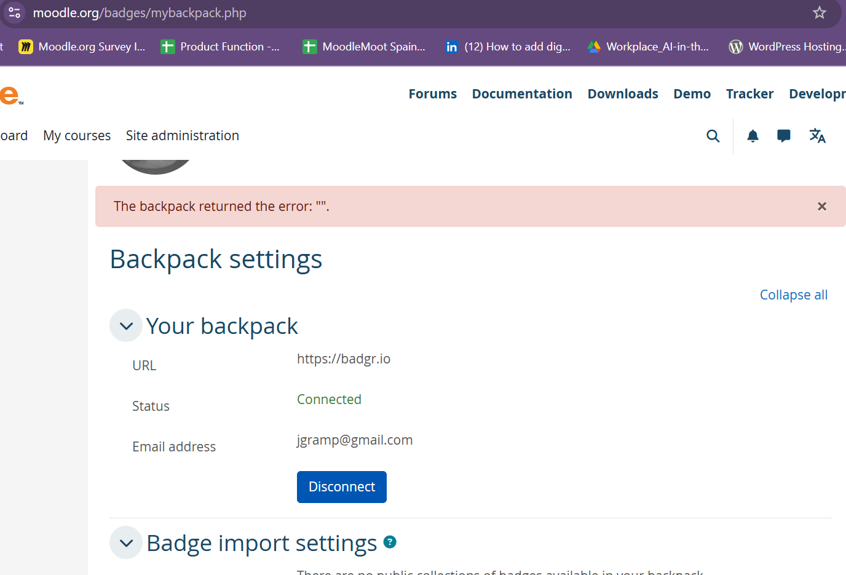Viewport: 846px width, 575px height.
Task: Open the WordPress Hosting bookmark
Action: coord(786,47)
